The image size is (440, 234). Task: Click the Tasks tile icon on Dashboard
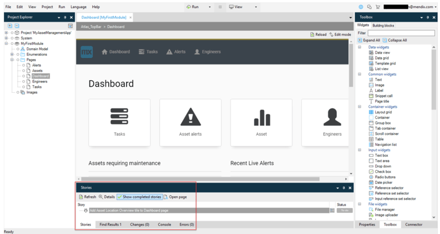click(120, 116)
